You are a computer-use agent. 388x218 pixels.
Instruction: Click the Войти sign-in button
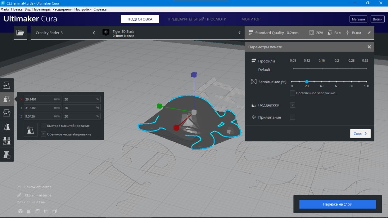(377, 19)
